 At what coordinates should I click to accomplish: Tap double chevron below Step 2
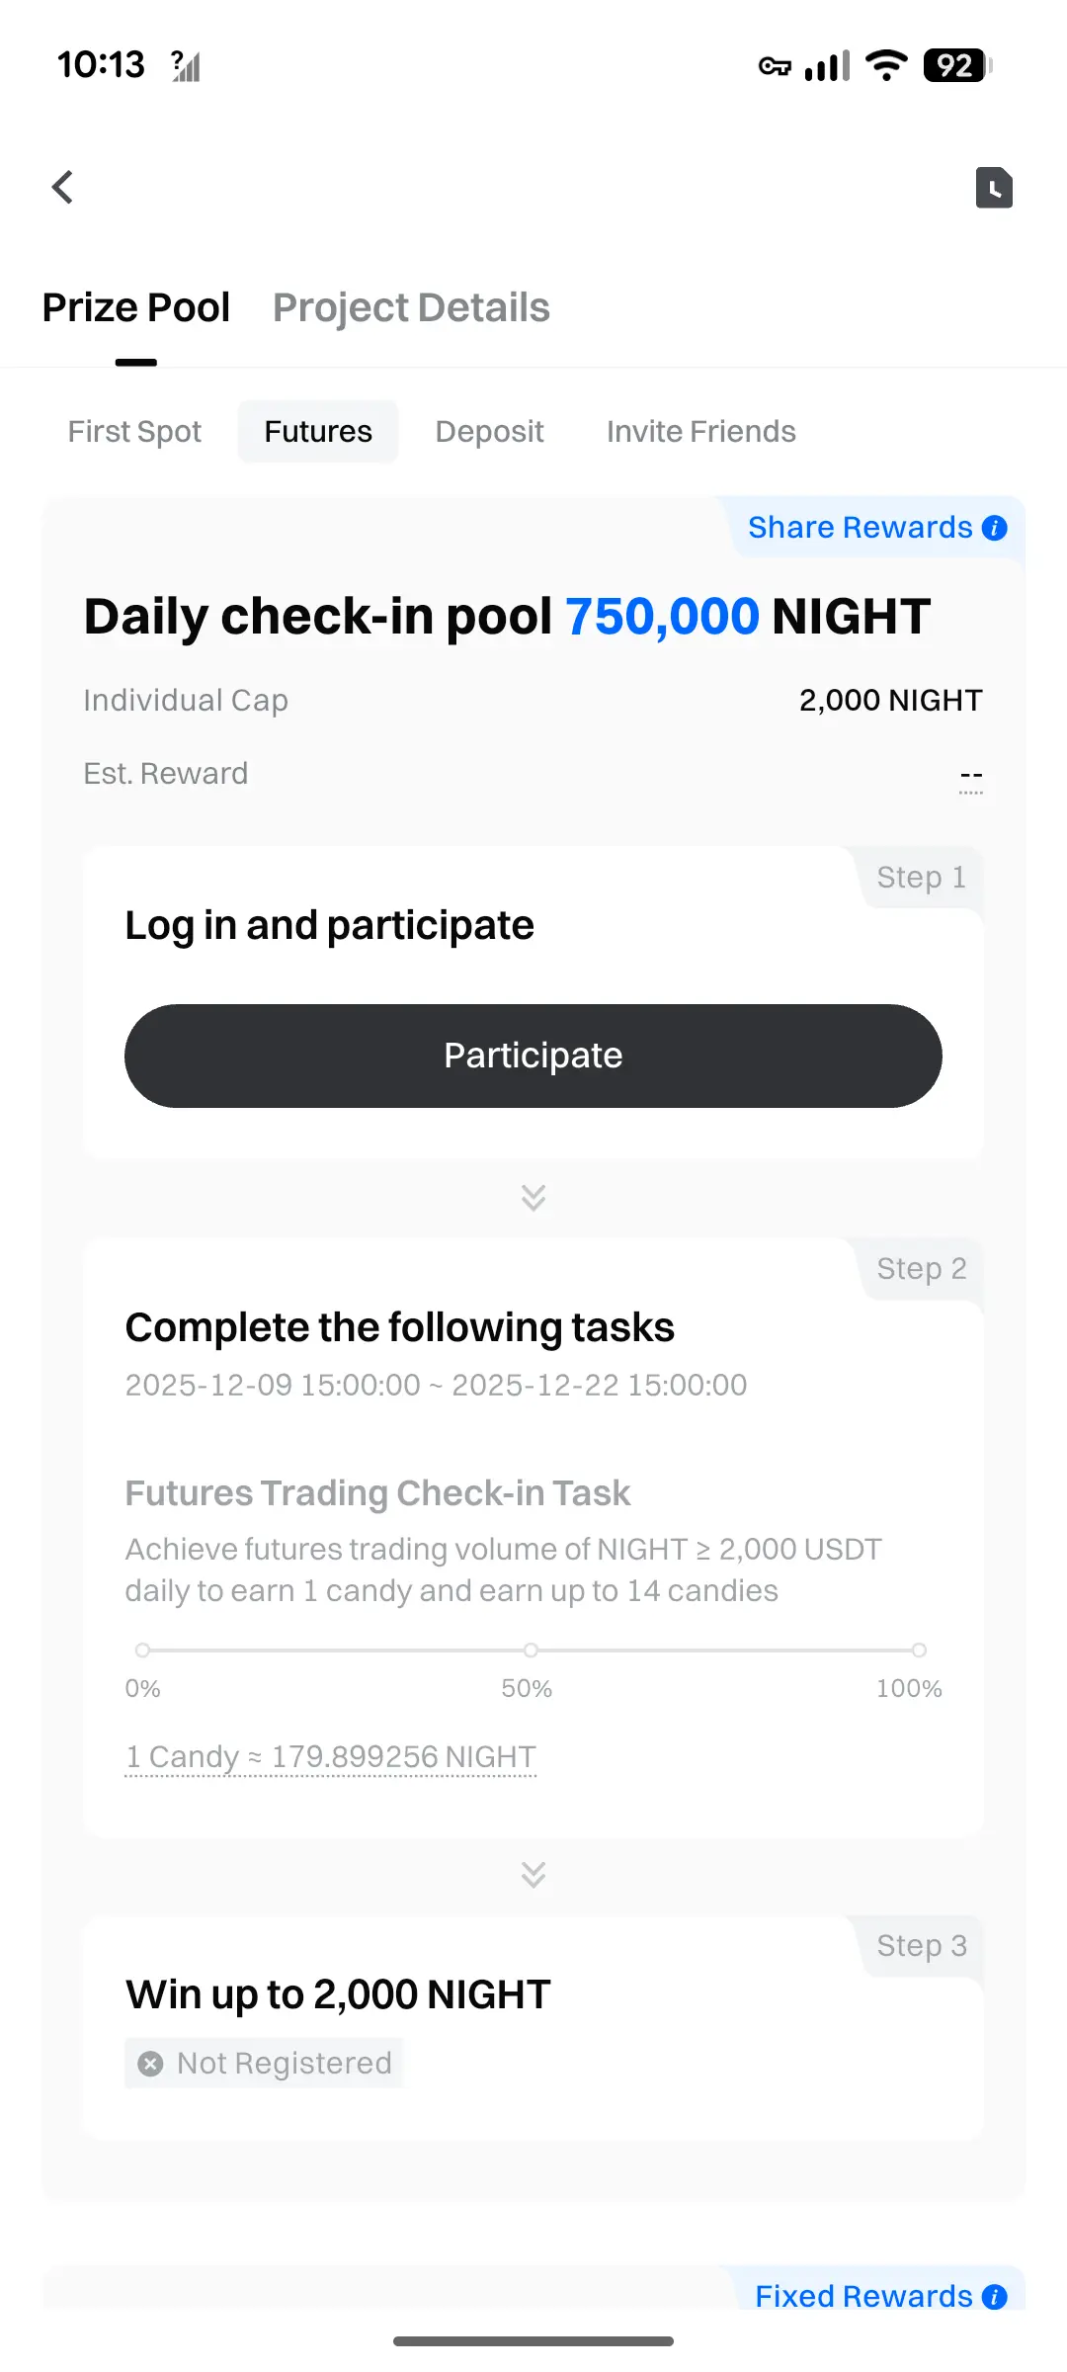(x=533, y=1874)
